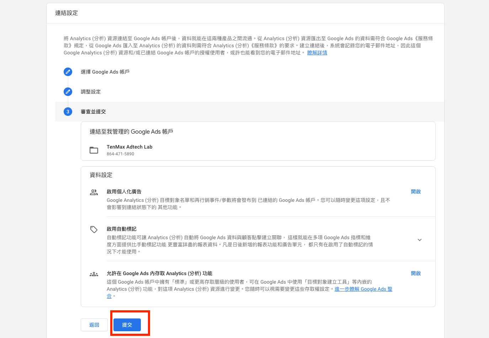
Task: Select the 選擇 Google Ads 帳戶 step
Action: click(x=105, y=72)
